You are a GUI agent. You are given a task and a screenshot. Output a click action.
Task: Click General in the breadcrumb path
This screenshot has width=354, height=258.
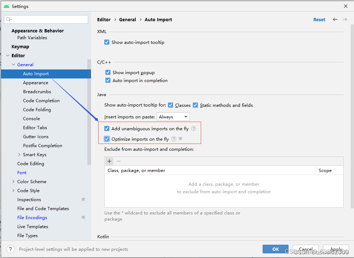[127, 20]
